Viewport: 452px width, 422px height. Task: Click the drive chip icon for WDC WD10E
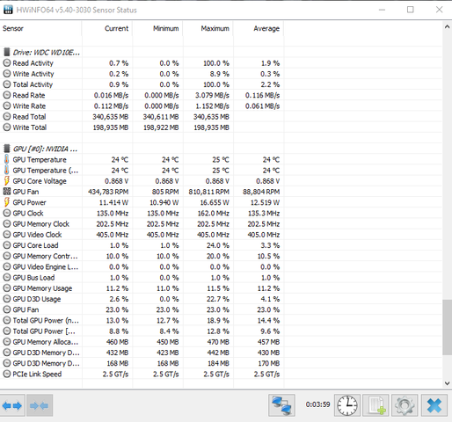coord(6,52)
